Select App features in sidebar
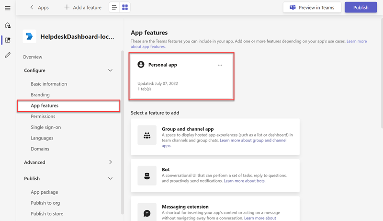Image resolution: width=383 pixels, height=221 pixels. (x=68, y=105)
